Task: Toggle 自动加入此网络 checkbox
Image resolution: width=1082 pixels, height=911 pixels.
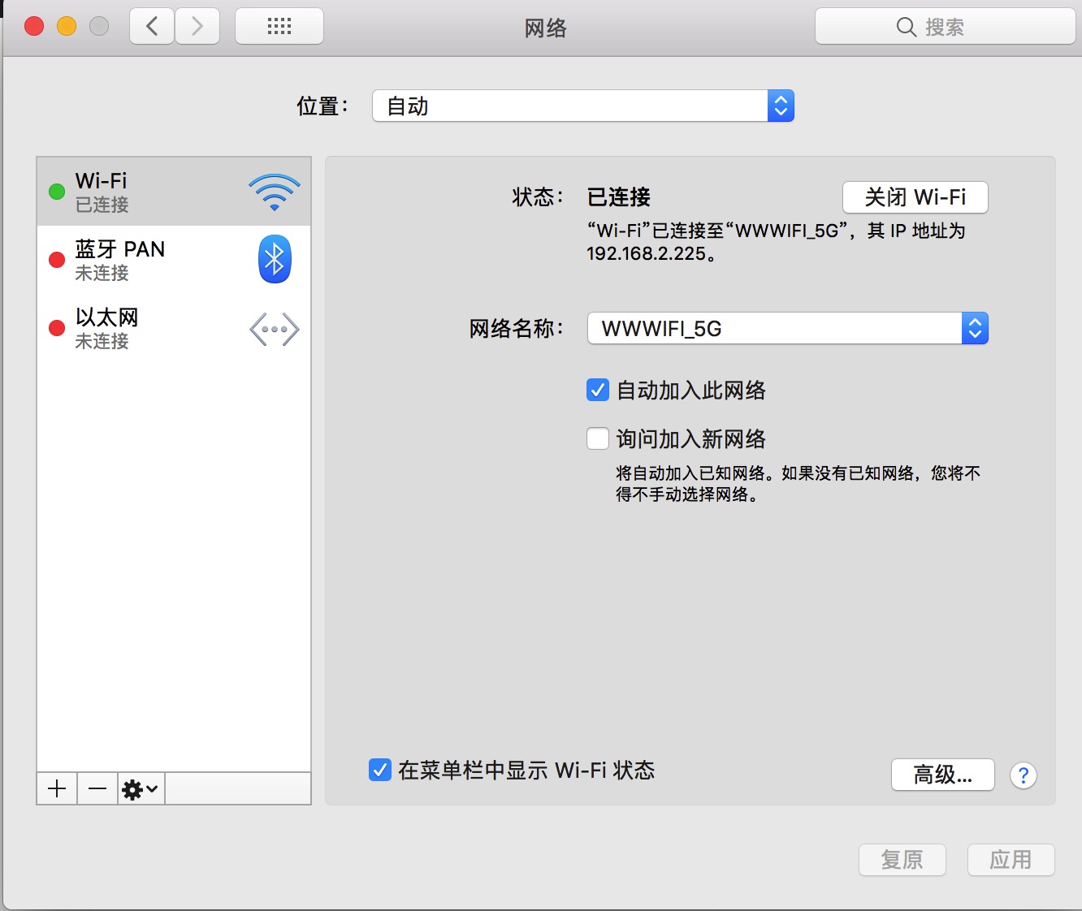Action: (x=598, y=391)
